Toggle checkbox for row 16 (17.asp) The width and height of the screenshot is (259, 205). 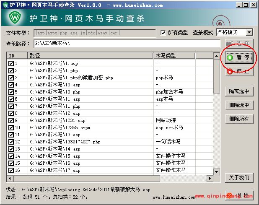tap(11, 170)
